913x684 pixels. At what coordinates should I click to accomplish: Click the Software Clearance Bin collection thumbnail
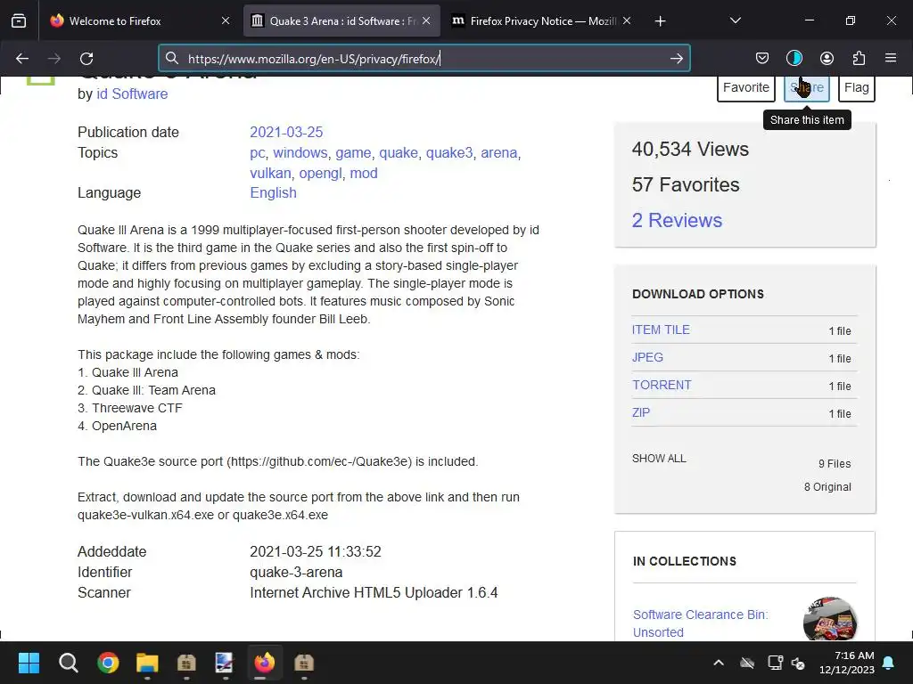pos(830,619)
